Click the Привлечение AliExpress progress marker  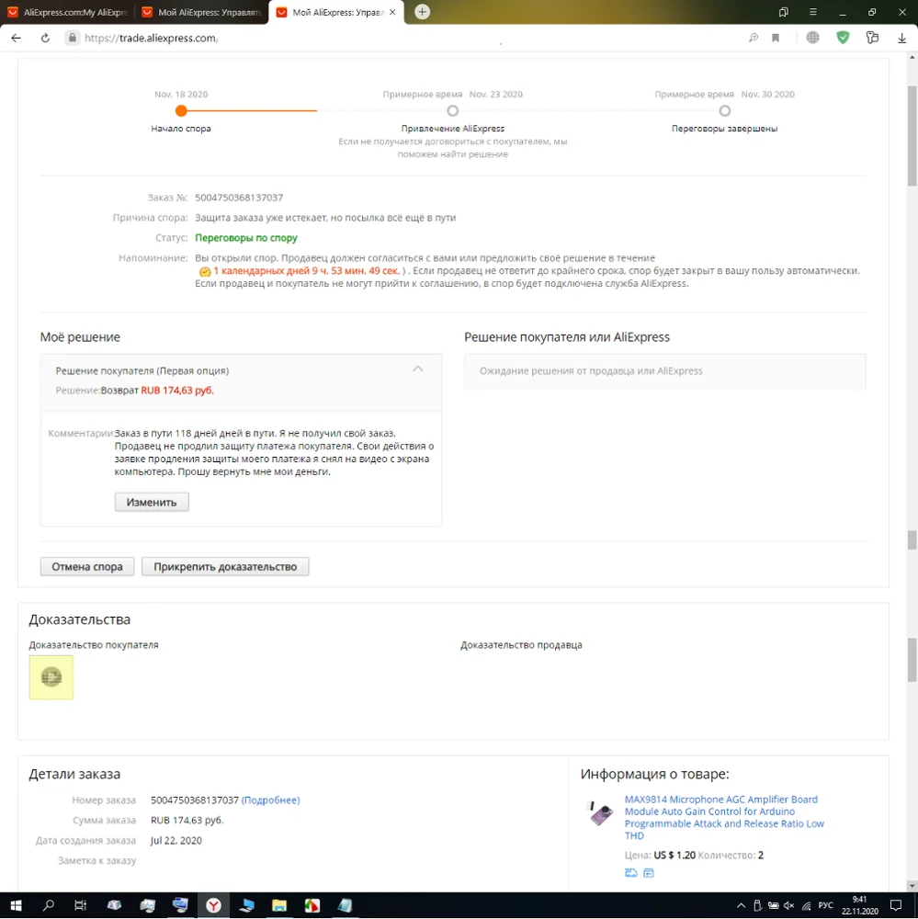452,111
